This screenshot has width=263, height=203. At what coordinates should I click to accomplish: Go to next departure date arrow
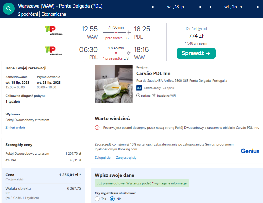[200, 7]
